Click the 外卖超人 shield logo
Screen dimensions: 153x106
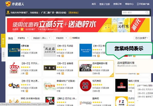tap(8, 4)
